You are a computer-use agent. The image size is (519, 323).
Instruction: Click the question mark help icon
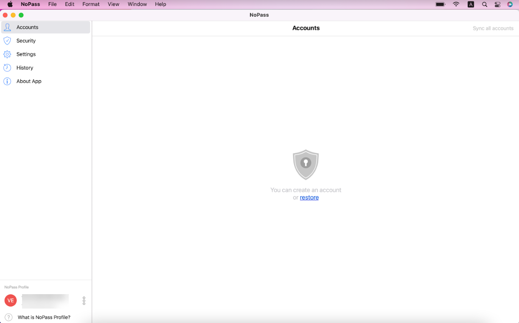8,317
